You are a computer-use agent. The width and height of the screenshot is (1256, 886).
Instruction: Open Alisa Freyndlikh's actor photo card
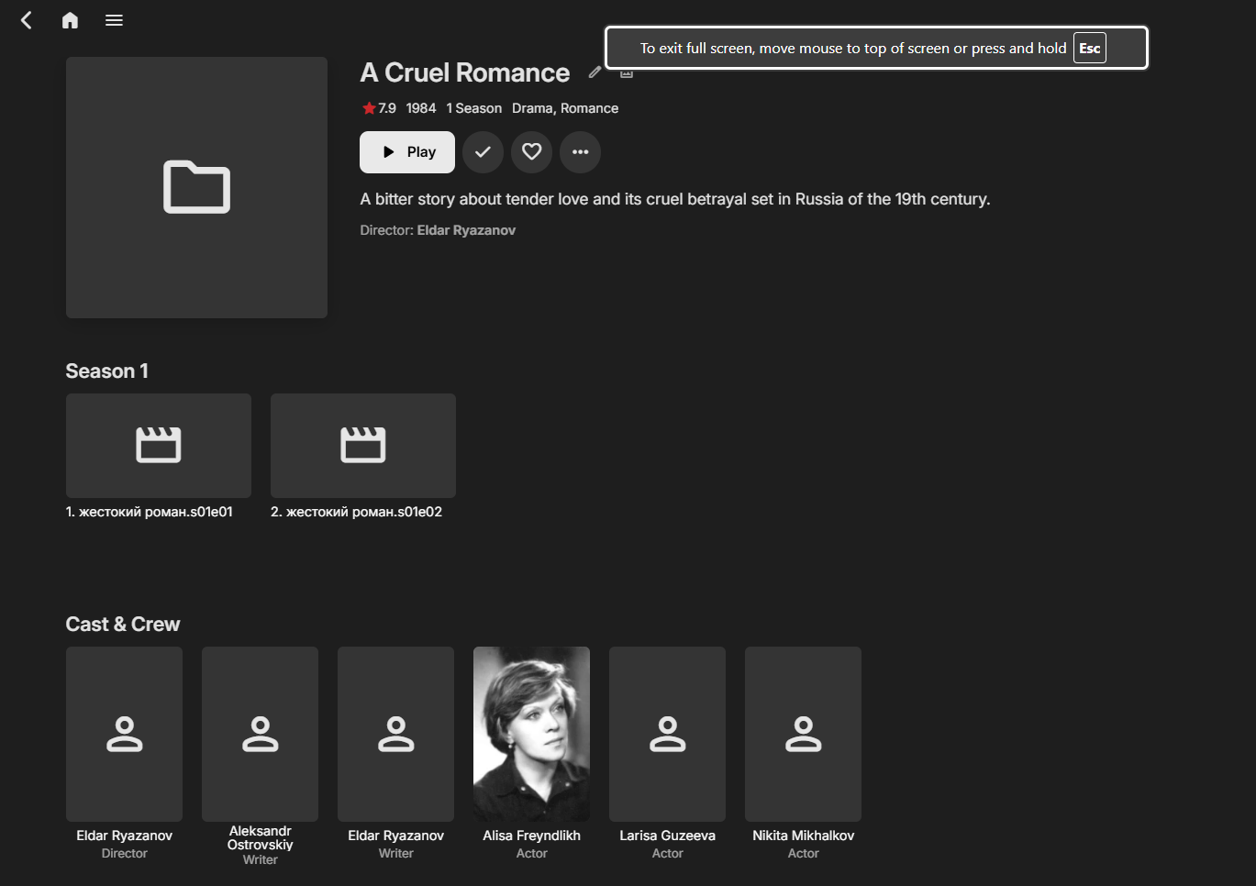[531, 734]
